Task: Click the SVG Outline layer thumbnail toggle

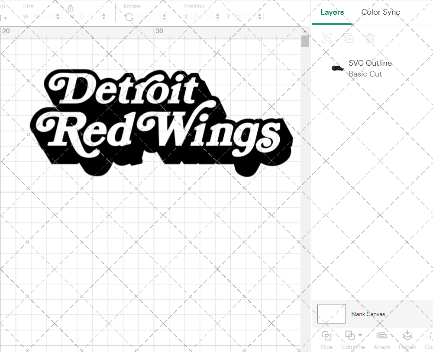Action: click(338, 68)
